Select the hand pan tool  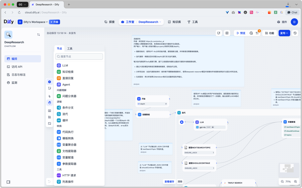click(x=49, y=103)
